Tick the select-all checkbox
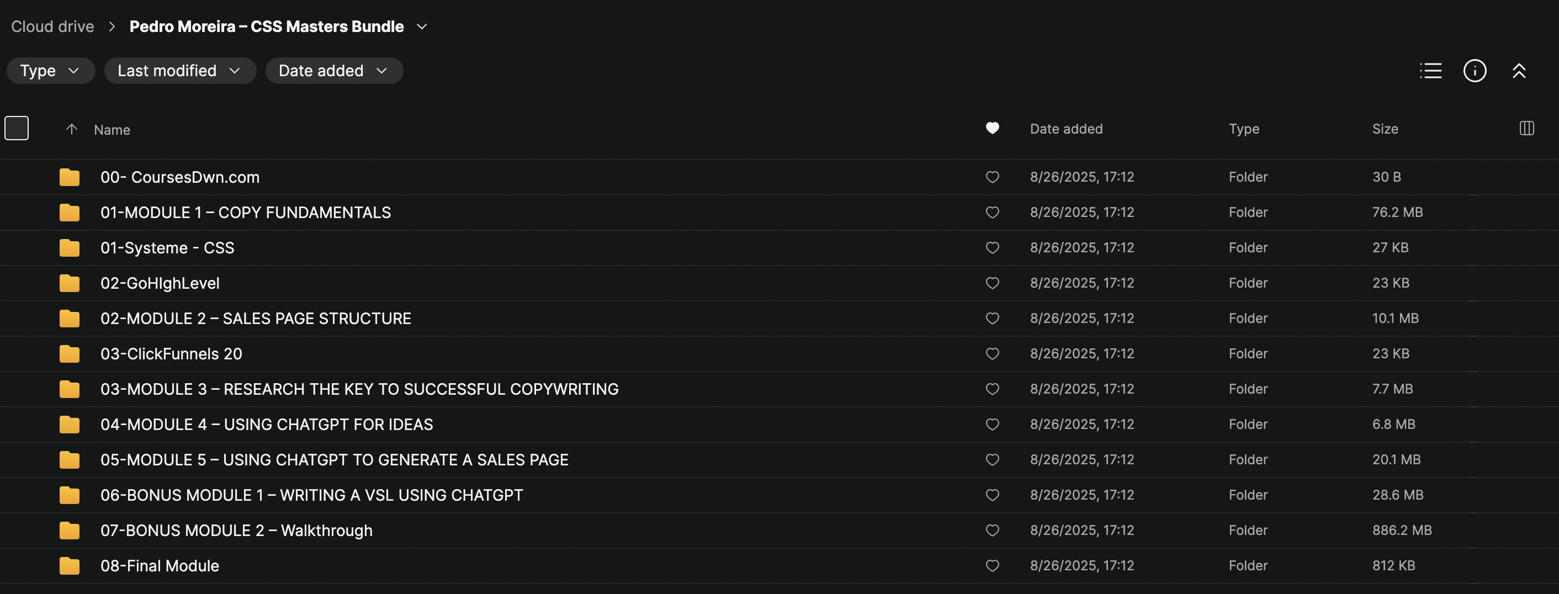1559x594 pixels. 17,128
